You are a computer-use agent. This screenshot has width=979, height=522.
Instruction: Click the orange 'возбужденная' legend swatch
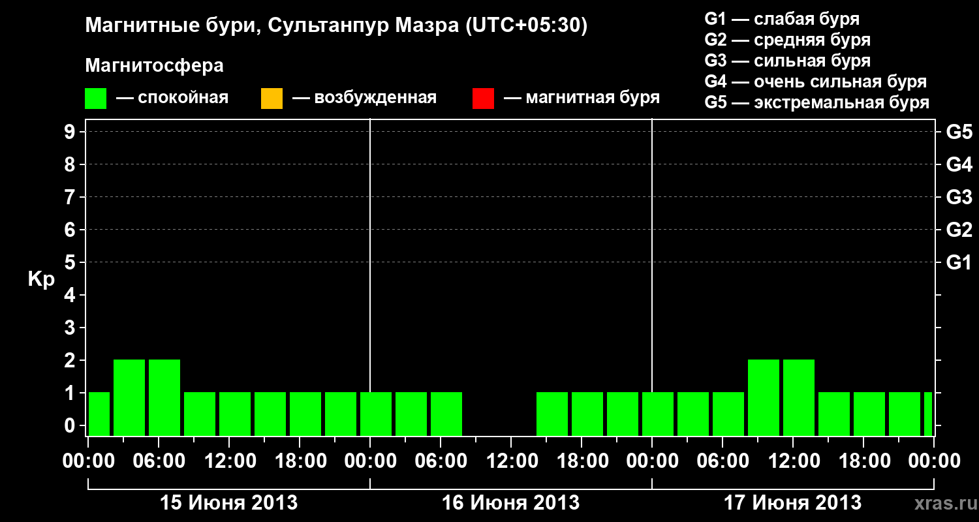pyautogui.click(x=272, y=99)
